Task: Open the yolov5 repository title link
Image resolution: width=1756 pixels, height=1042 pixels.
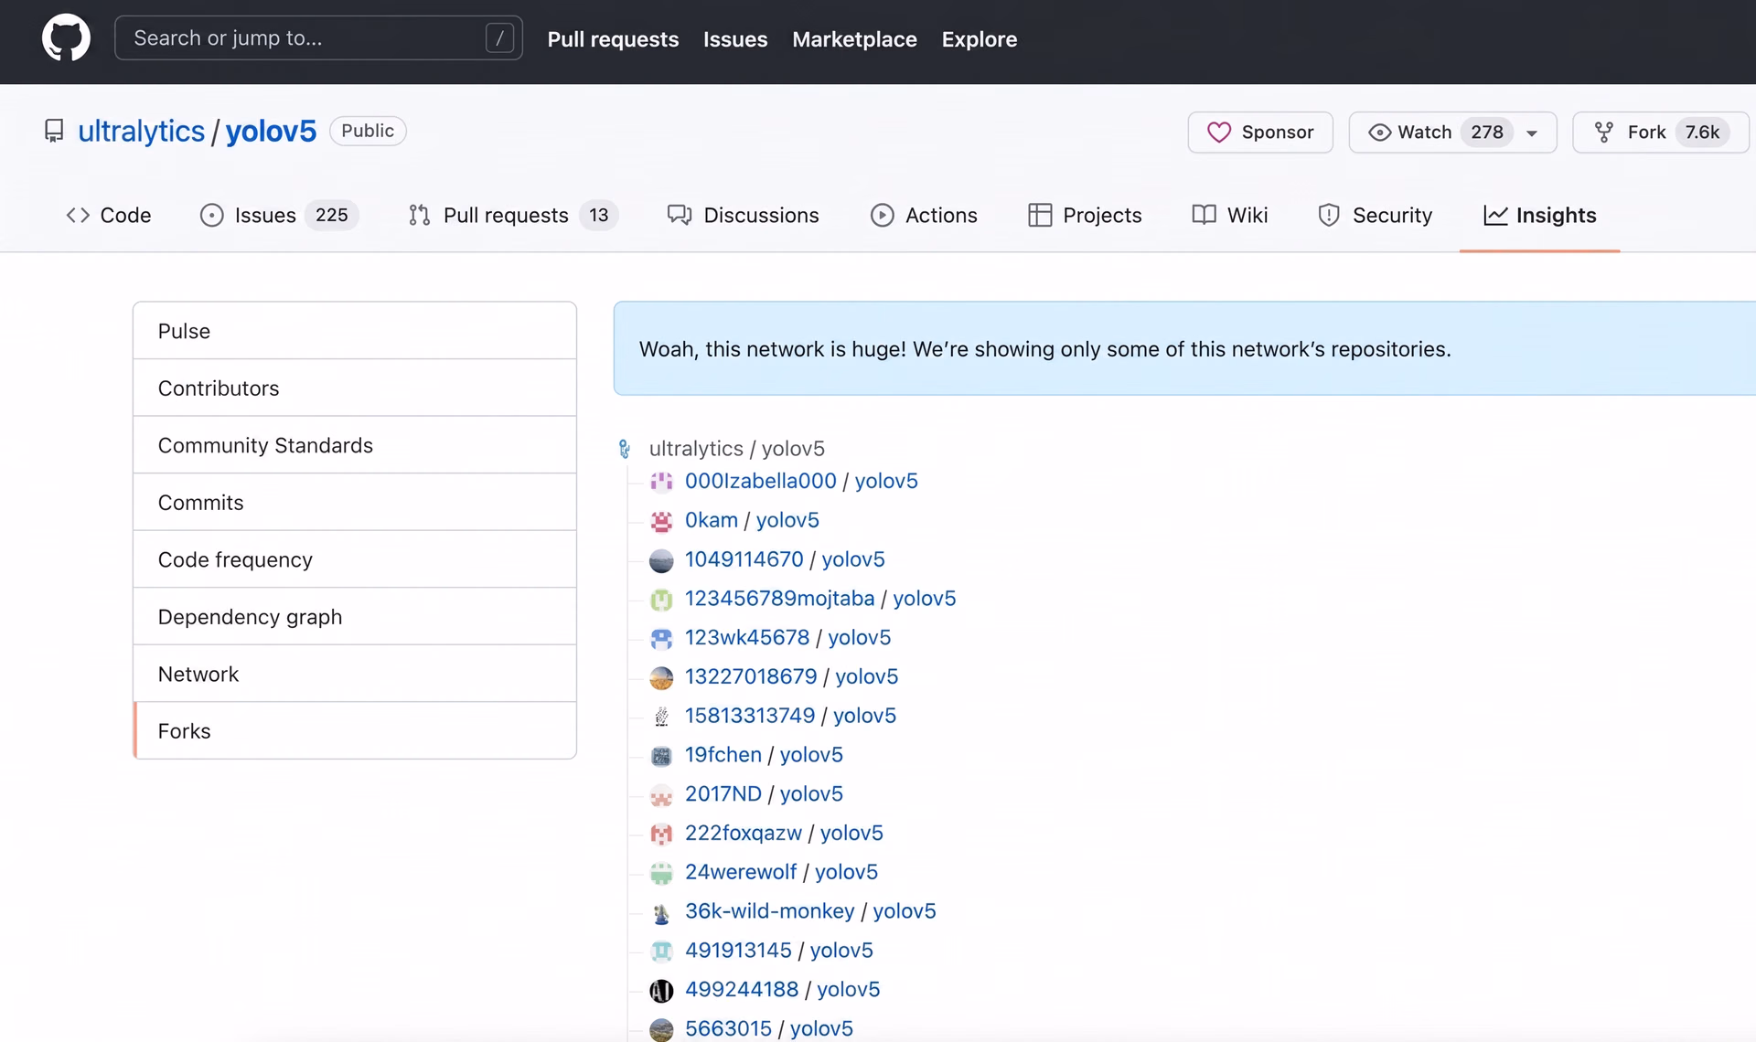Action: coord(271,131)
